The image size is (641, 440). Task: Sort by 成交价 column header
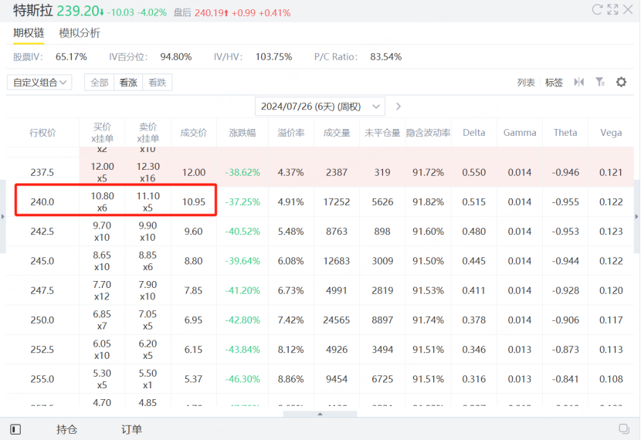pos(194,133)
